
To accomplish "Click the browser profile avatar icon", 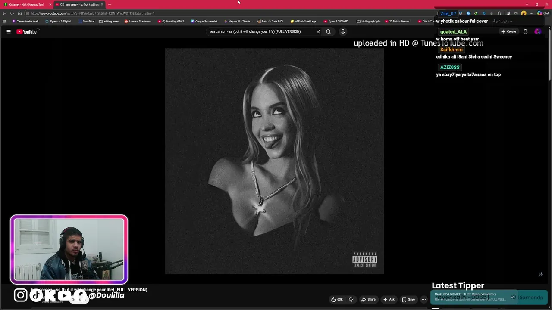I will pyautogui.click(x=524, y=13).
